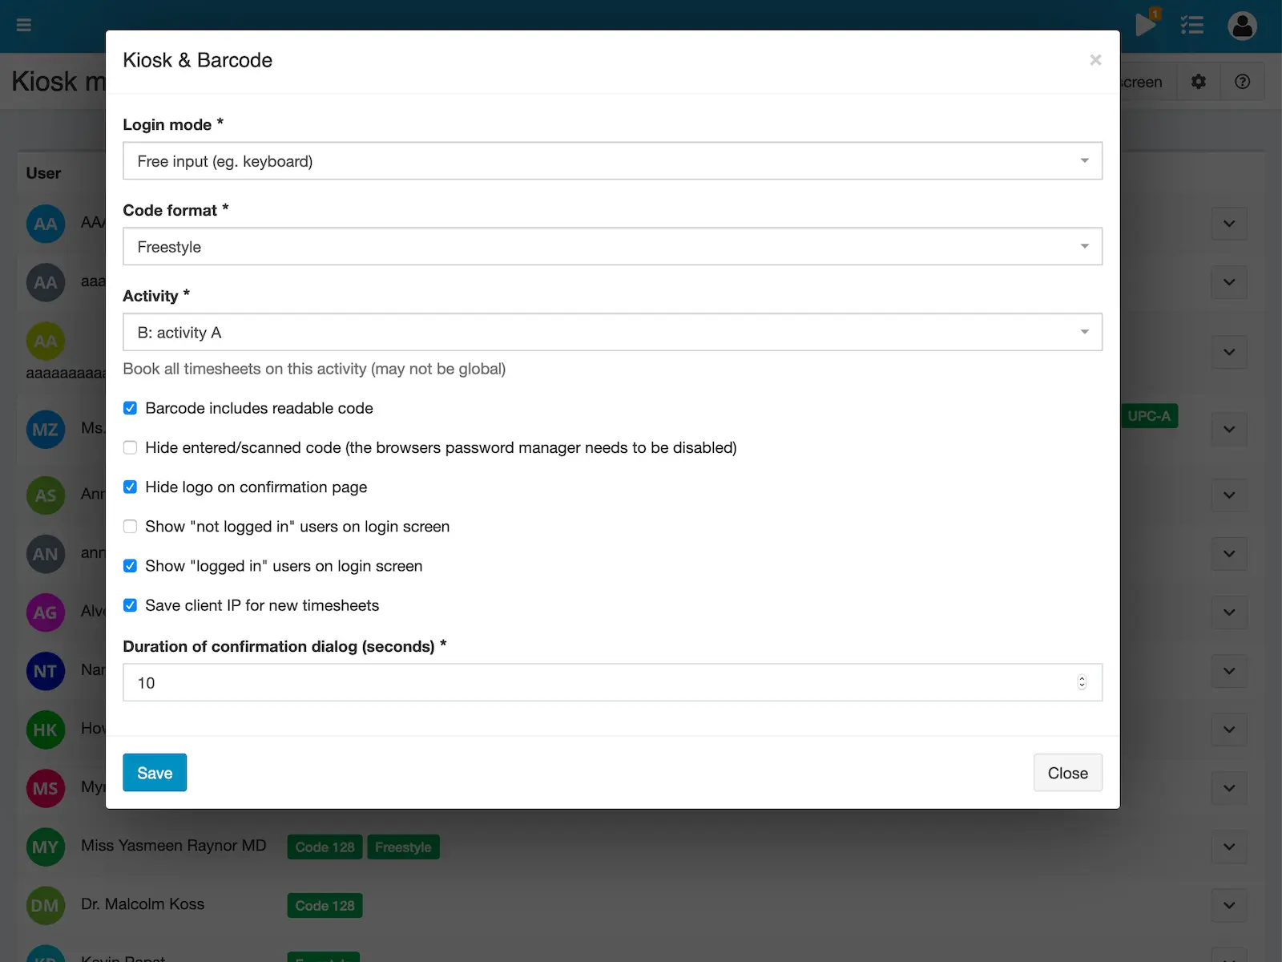Image resolution: width=1282 pixels, height=962 pixels.
Task: Enable Hide entered/scanned code checkbox
Action: click(130, 447)
